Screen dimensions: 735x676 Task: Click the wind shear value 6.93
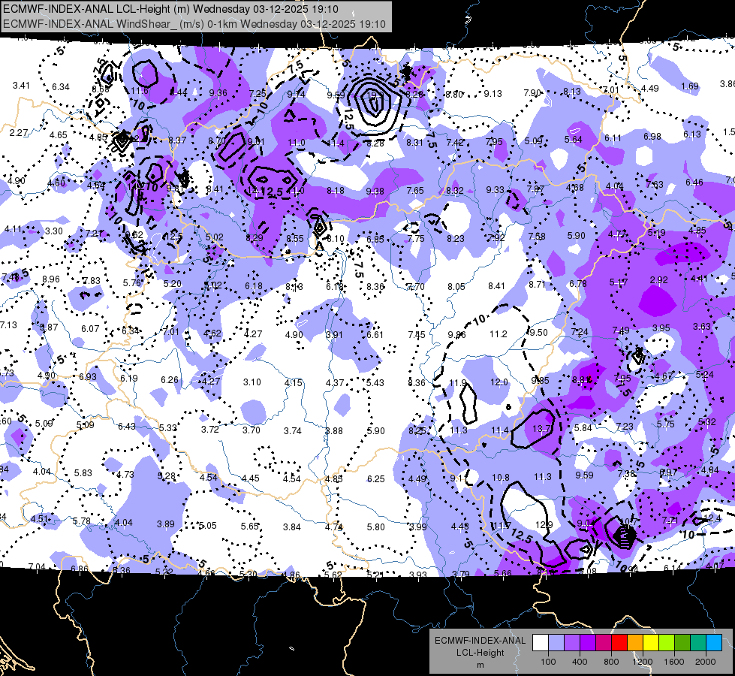pyautogui.click(x=88, y=377)
